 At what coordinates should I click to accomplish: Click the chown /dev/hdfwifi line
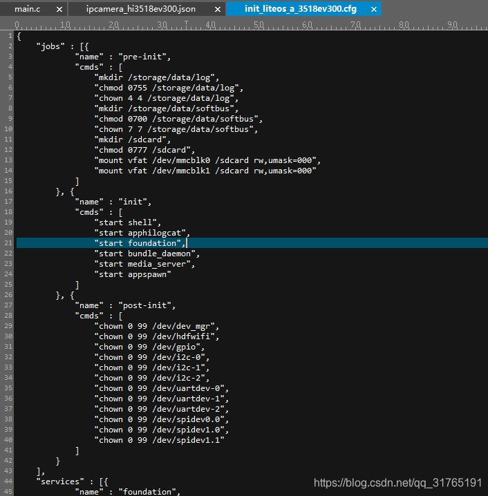[x=157, y=336]
